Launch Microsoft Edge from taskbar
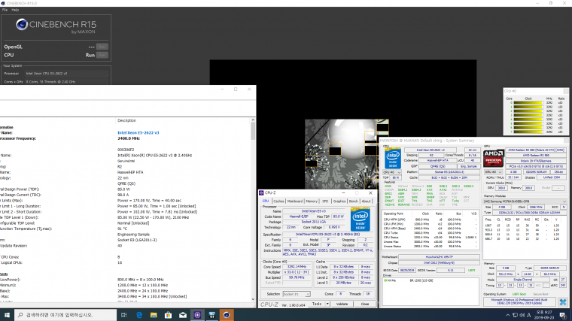Screen dimensions: 572x321 (x=139, y=315)
